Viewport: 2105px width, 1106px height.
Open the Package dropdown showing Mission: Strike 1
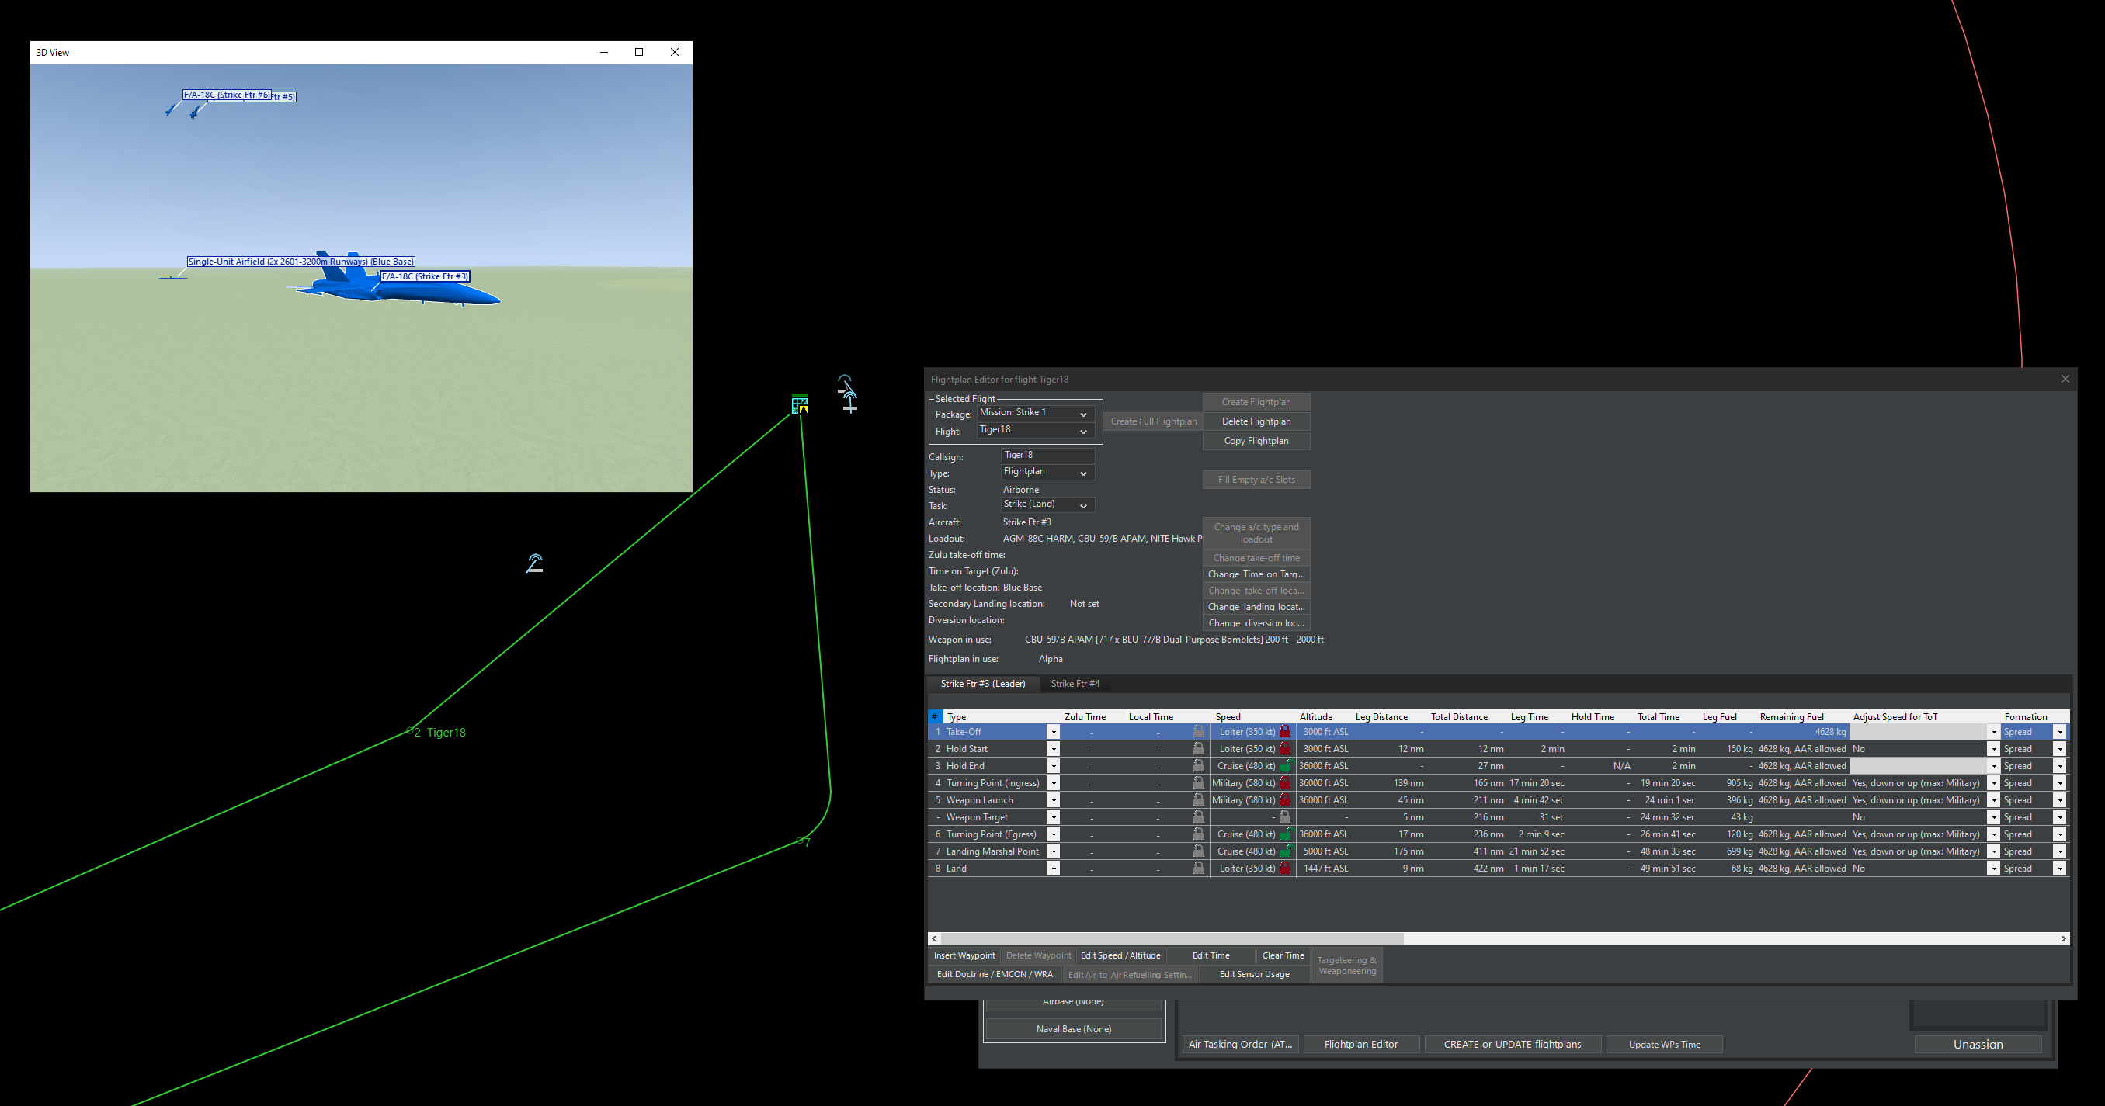1035,414
